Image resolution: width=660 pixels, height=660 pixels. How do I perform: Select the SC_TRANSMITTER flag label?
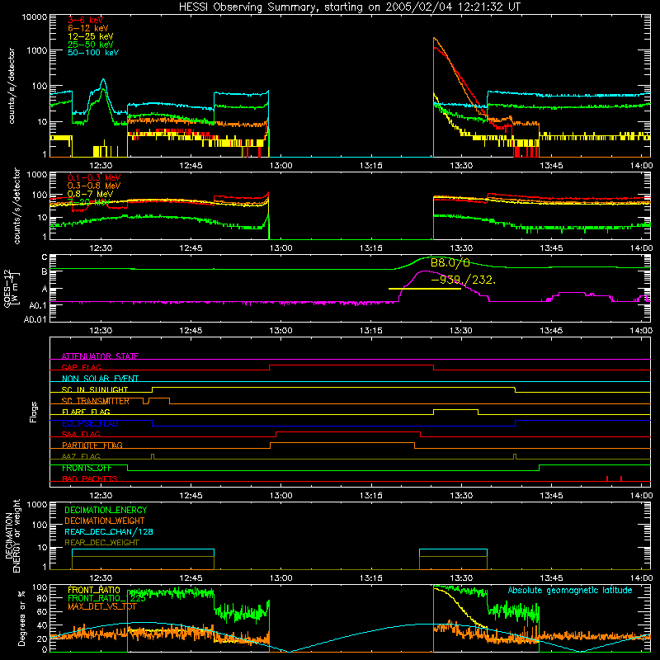(96, 401)
